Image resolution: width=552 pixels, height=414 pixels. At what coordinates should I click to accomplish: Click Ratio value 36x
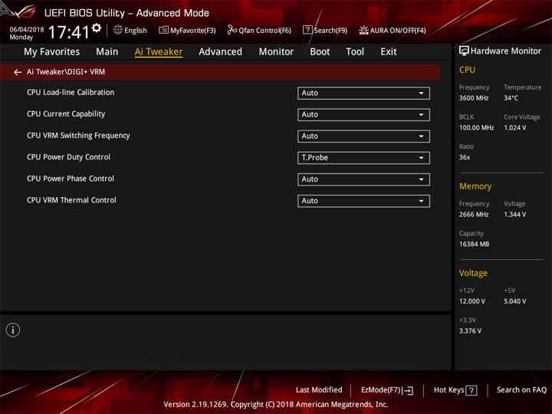(x=465, y=157)
